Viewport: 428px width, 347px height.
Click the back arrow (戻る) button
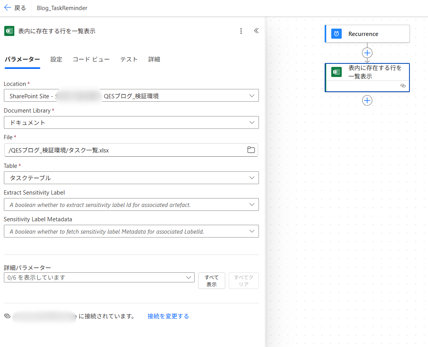[15, 8]
